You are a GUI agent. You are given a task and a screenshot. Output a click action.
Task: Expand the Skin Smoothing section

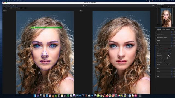(x=156, y=35)
